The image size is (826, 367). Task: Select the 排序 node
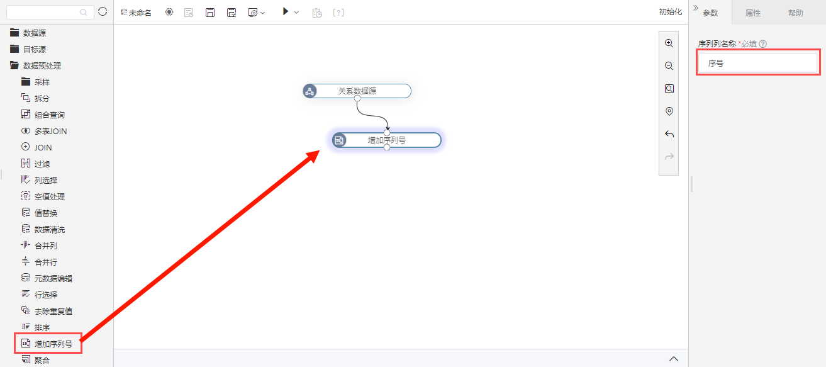35,327
